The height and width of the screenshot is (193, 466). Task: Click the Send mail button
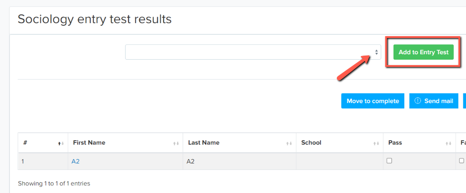click(x=434, y=101)
